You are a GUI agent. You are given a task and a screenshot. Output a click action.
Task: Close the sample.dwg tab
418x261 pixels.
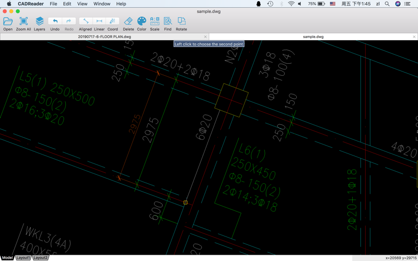click(414, 37)
